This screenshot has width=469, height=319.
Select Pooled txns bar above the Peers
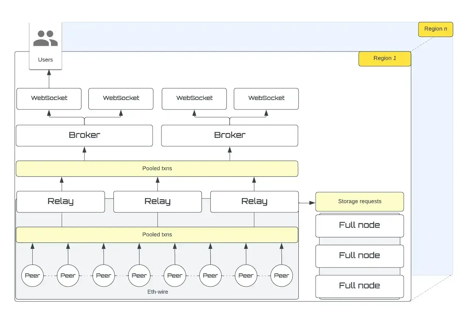pyautogui.click(x=157, y=234)
